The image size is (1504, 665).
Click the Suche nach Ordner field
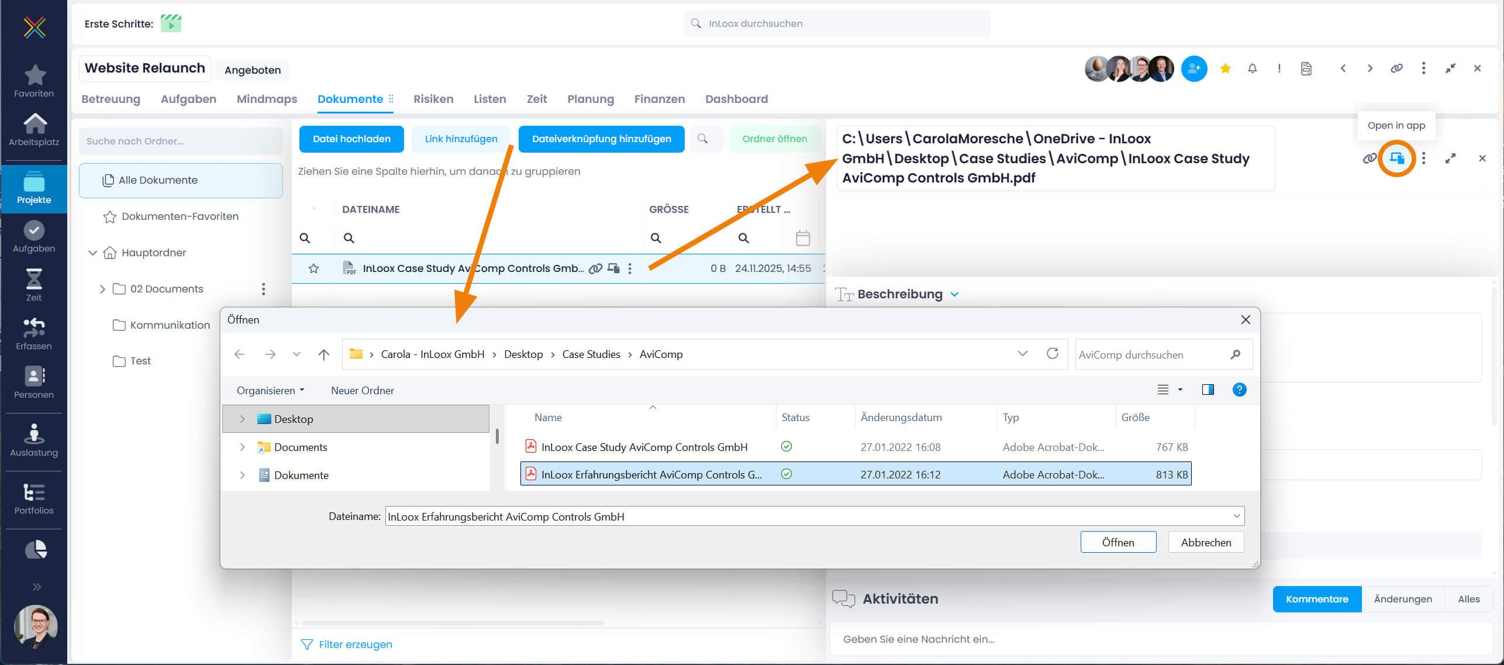pos(181,141)
